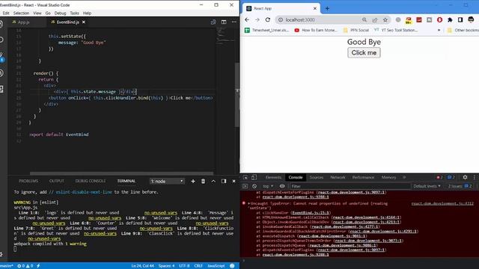The height and width of the screenshot is (269, 479).
Task: Switch to DevTools Sources tab
Action: coord(317,177)
